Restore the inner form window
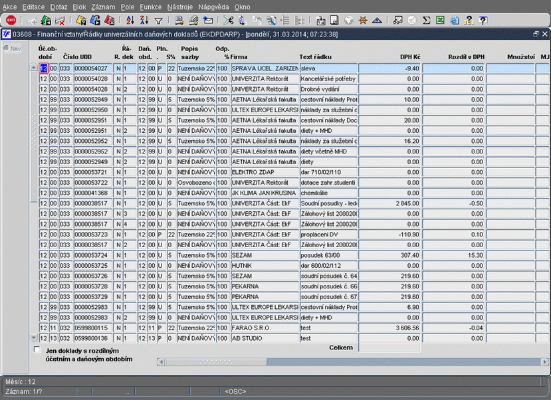 click(536, 33)
